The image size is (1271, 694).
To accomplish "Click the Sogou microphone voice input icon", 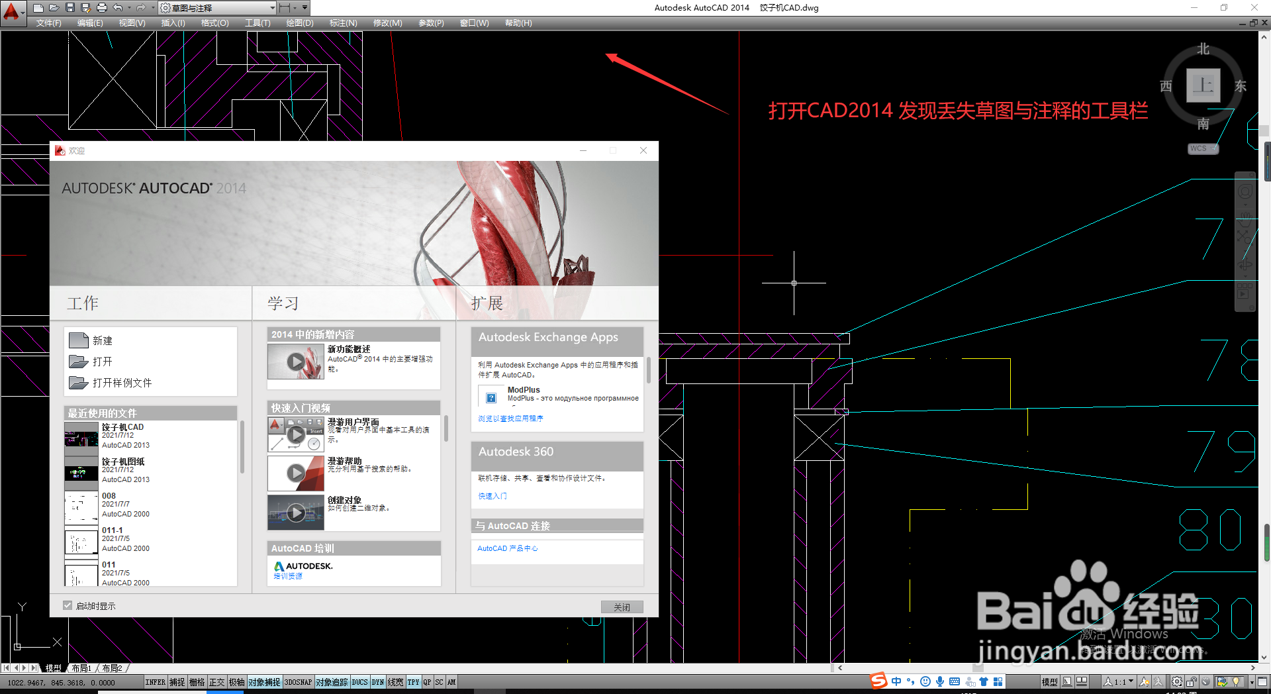I will [940, 681].
